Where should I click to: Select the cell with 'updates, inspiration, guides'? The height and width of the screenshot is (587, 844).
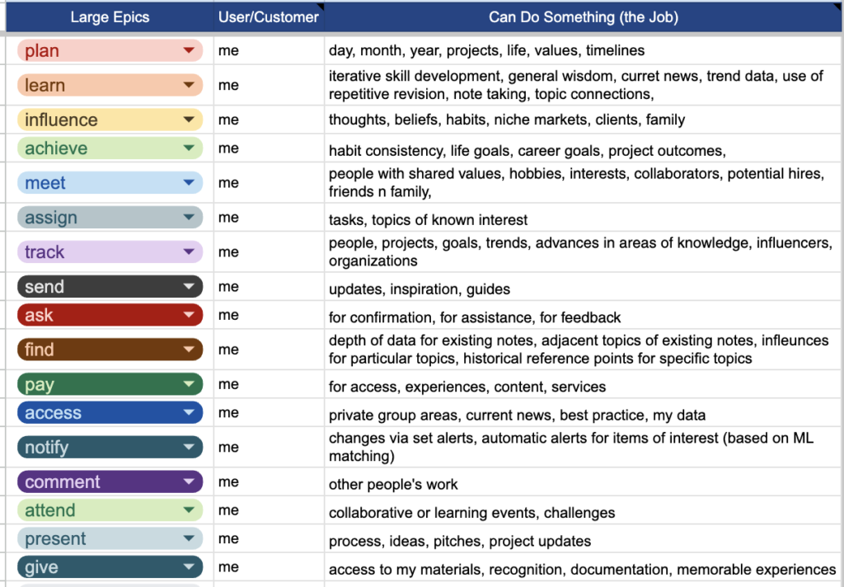(x=584, y=289)
